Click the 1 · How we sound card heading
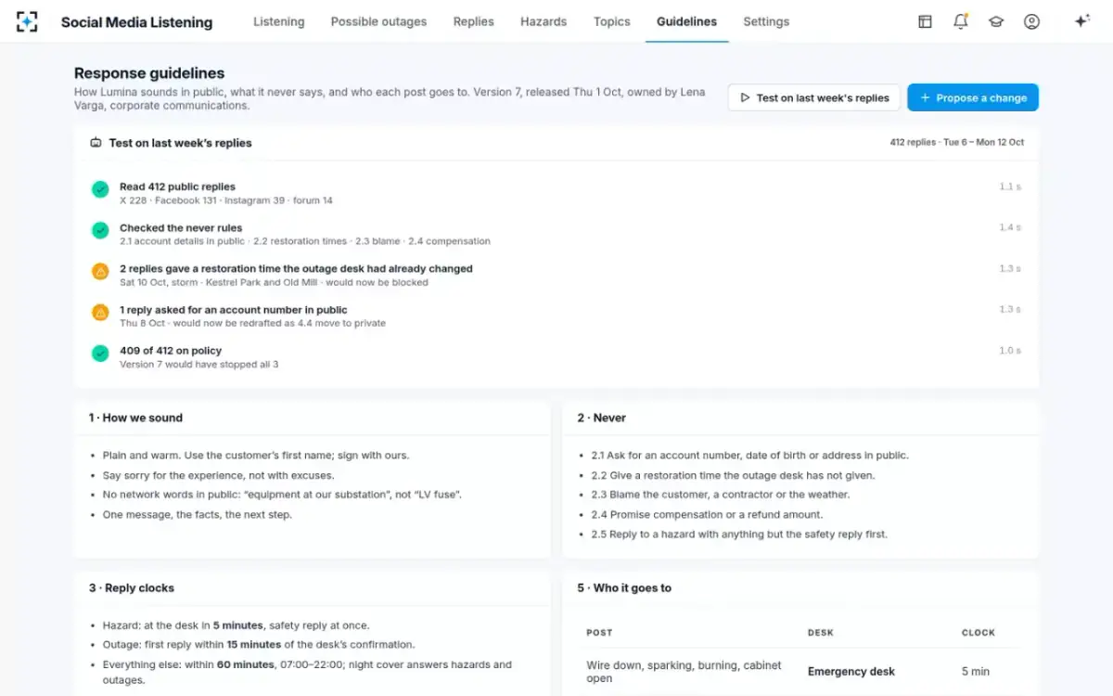The height and width of the screenshot is (696, 1113). [135, 418]
